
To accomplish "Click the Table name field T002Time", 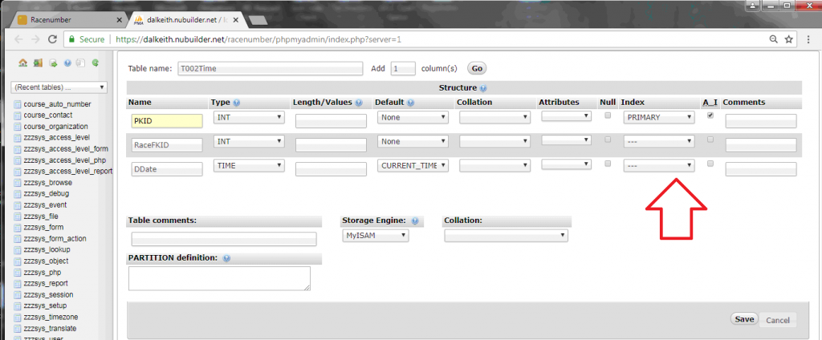I will 270,69.
